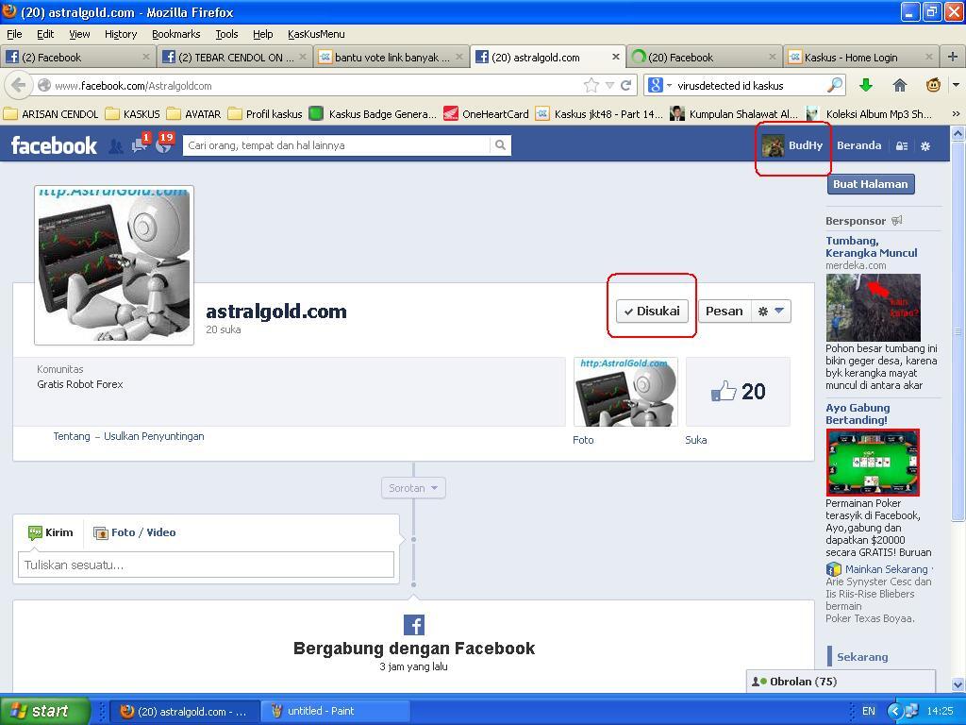This screenshot has height=725, width=966.
Task: Open notifications globe icon with 19 alerts
Action: click(x=162, y=147)
